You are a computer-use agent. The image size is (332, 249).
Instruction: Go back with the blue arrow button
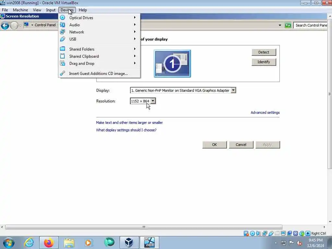coord(5,26)
